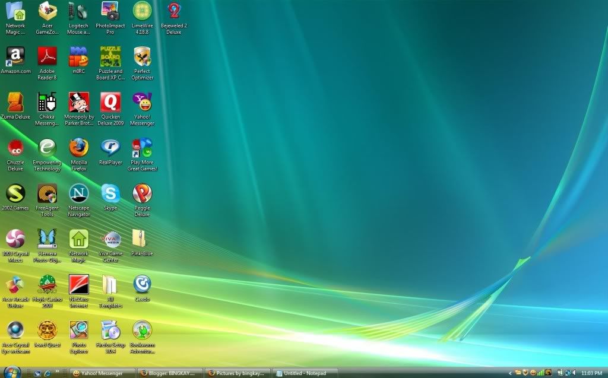Select the All Templates folder icon

pos(110,291)
